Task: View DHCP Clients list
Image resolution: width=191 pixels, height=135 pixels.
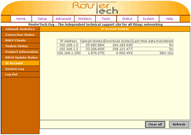Action: pos(20,40)
